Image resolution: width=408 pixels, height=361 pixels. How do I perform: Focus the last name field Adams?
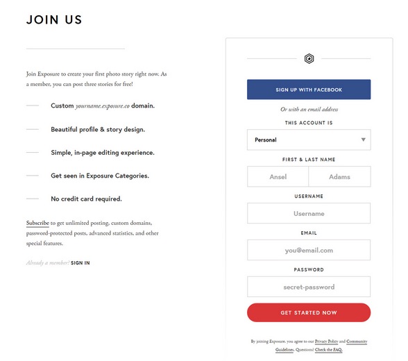pos(339,177)
